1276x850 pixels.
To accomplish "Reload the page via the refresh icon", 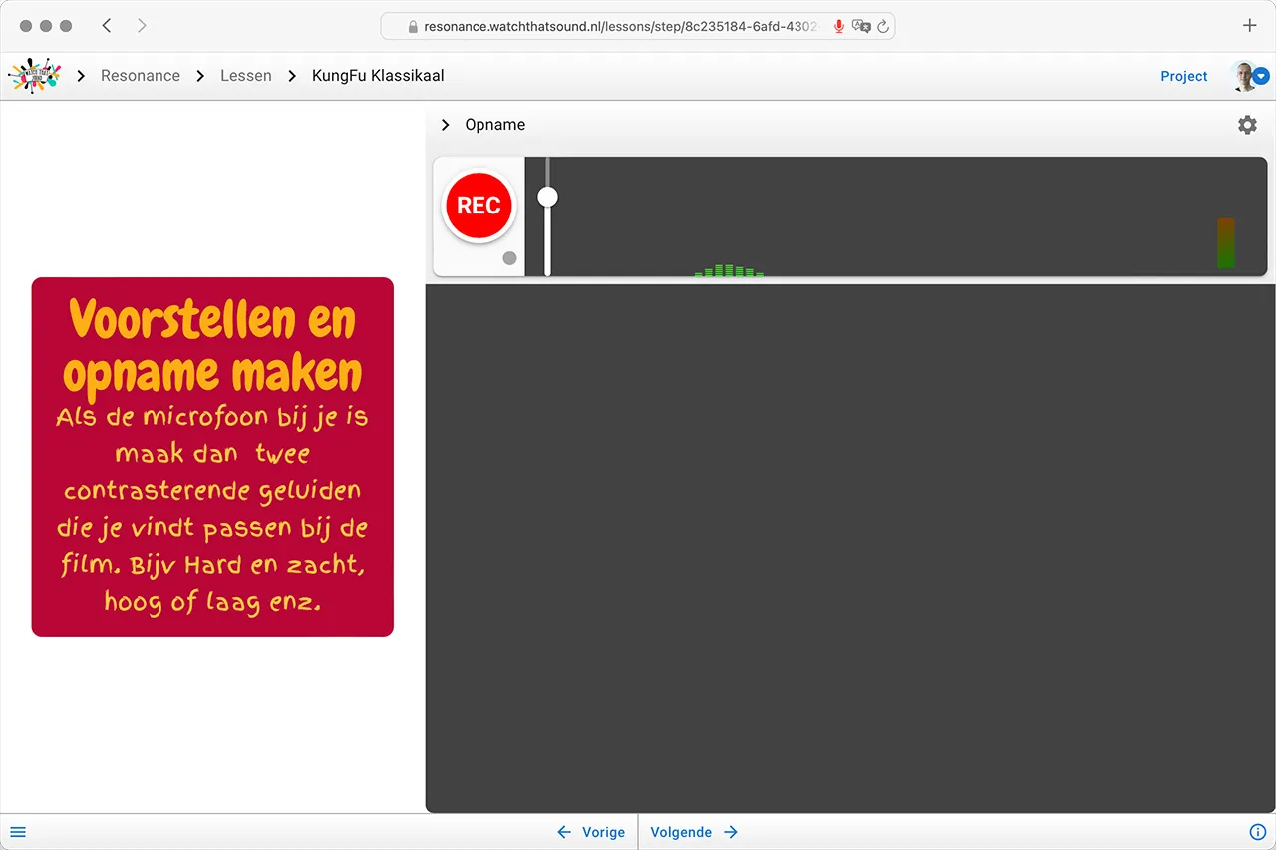I will tap(884, 26).
